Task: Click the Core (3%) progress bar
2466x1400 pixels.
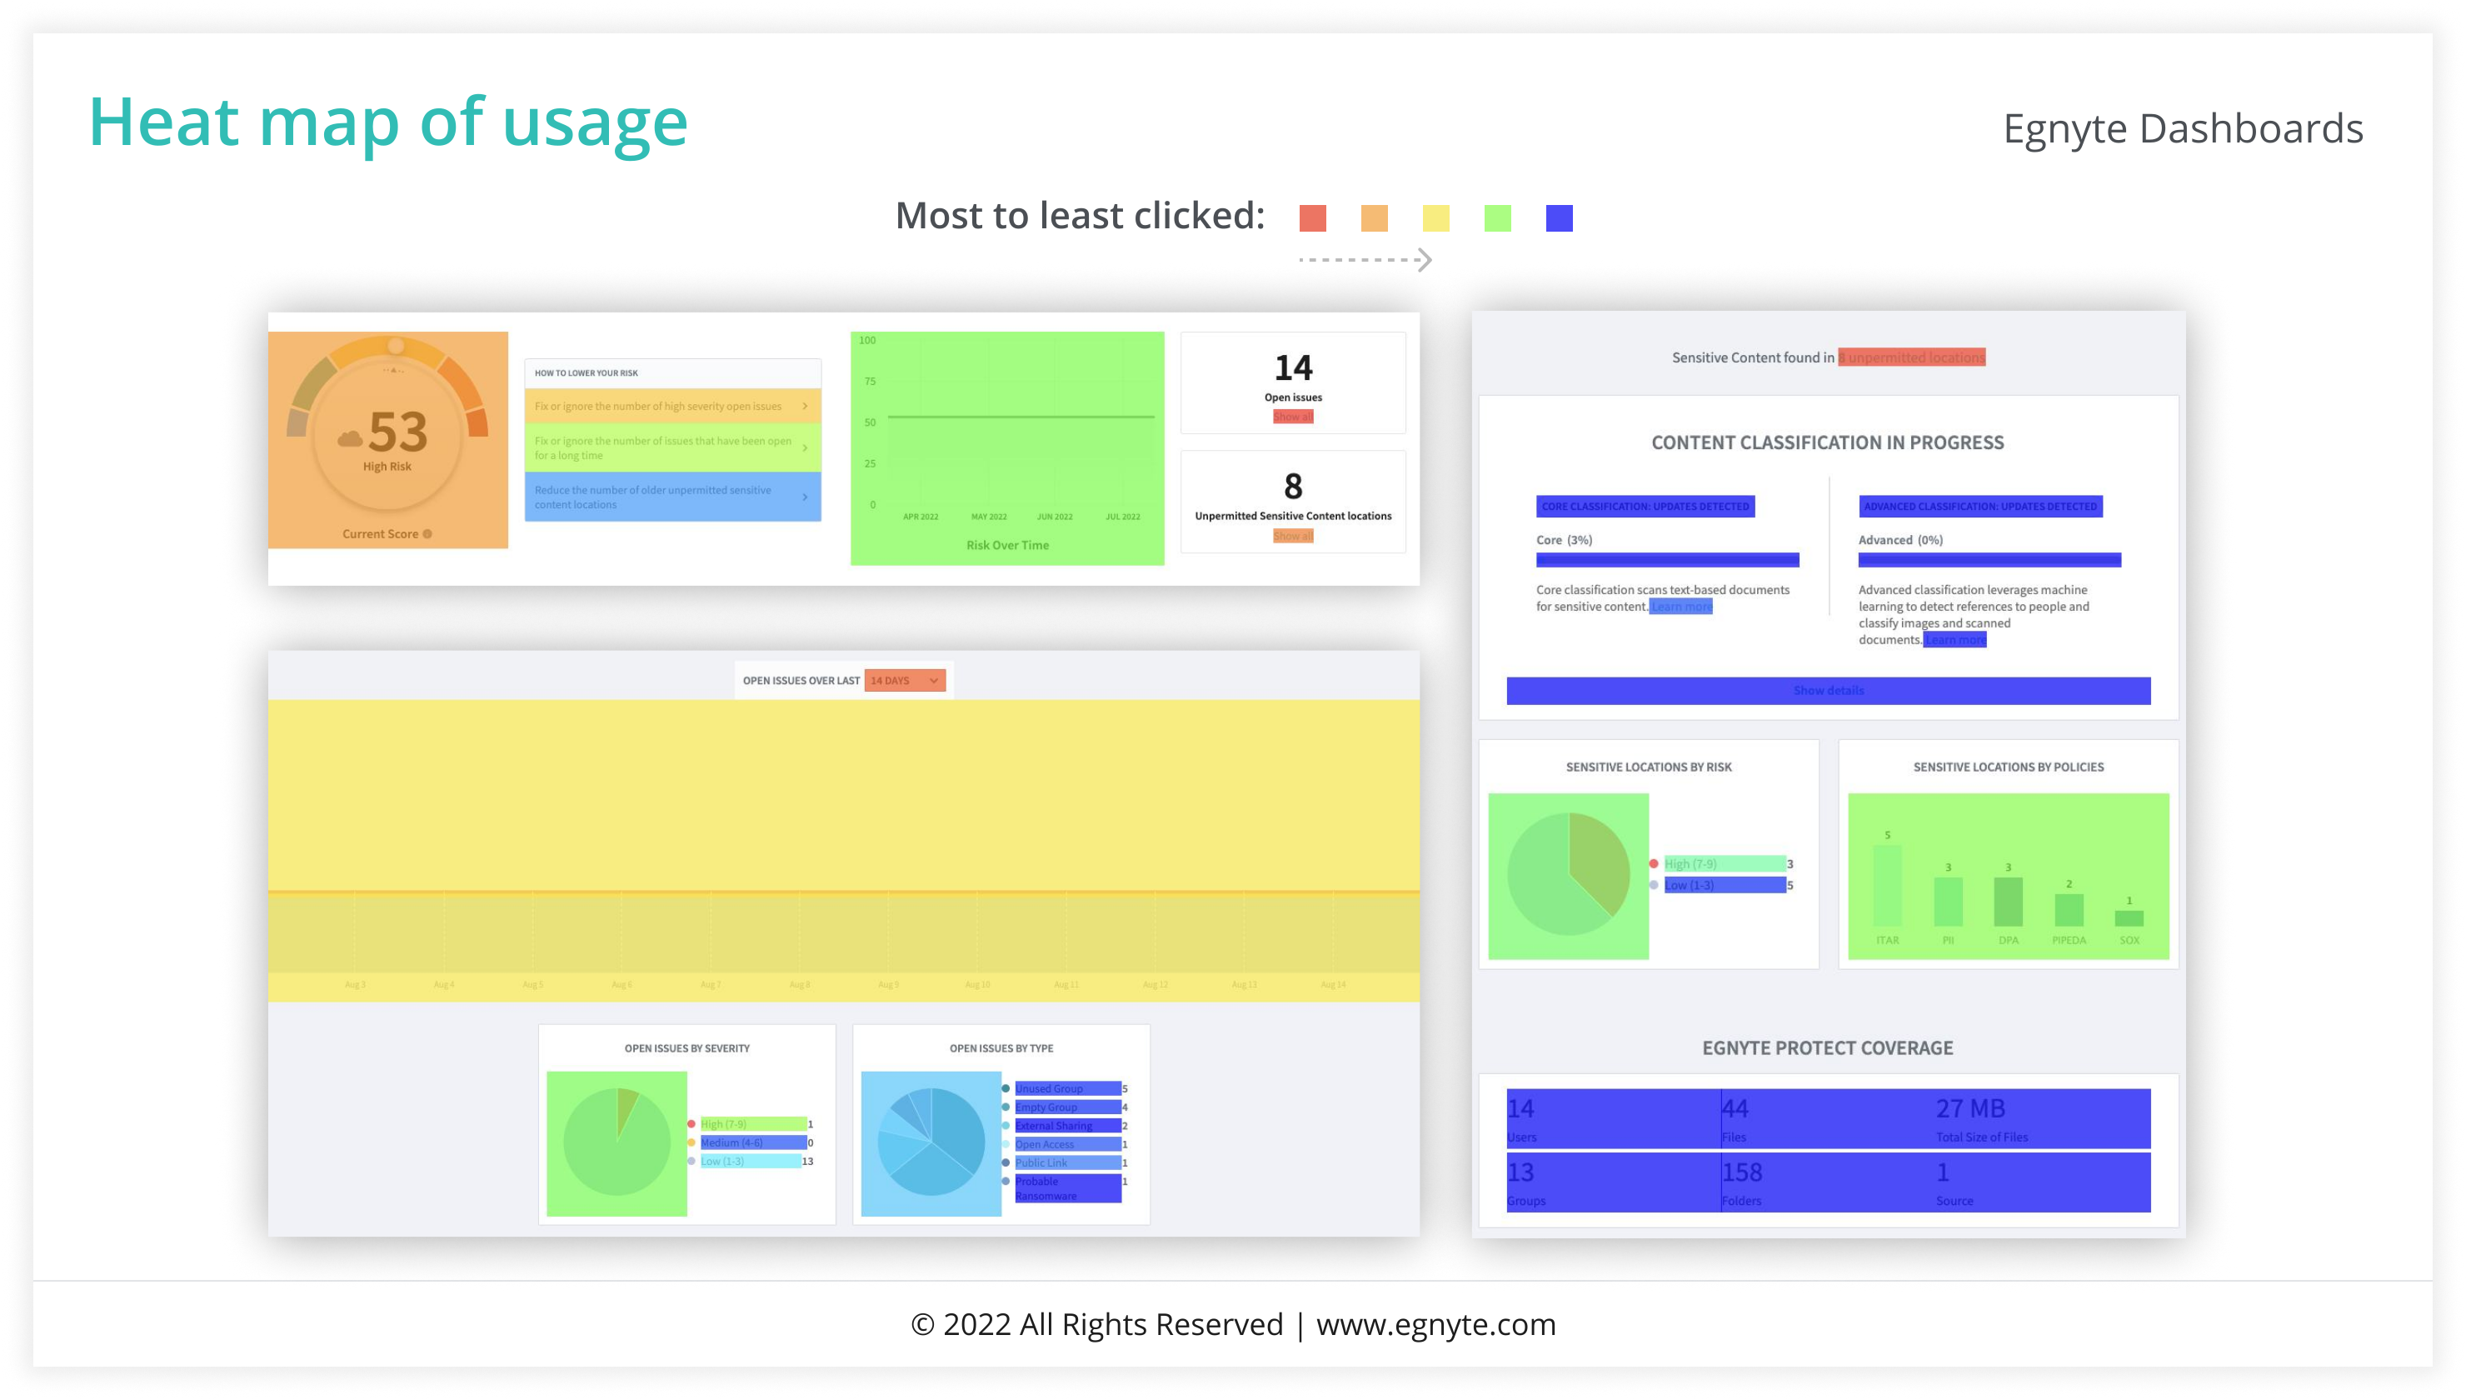Action: click(x=1667, y=560)
